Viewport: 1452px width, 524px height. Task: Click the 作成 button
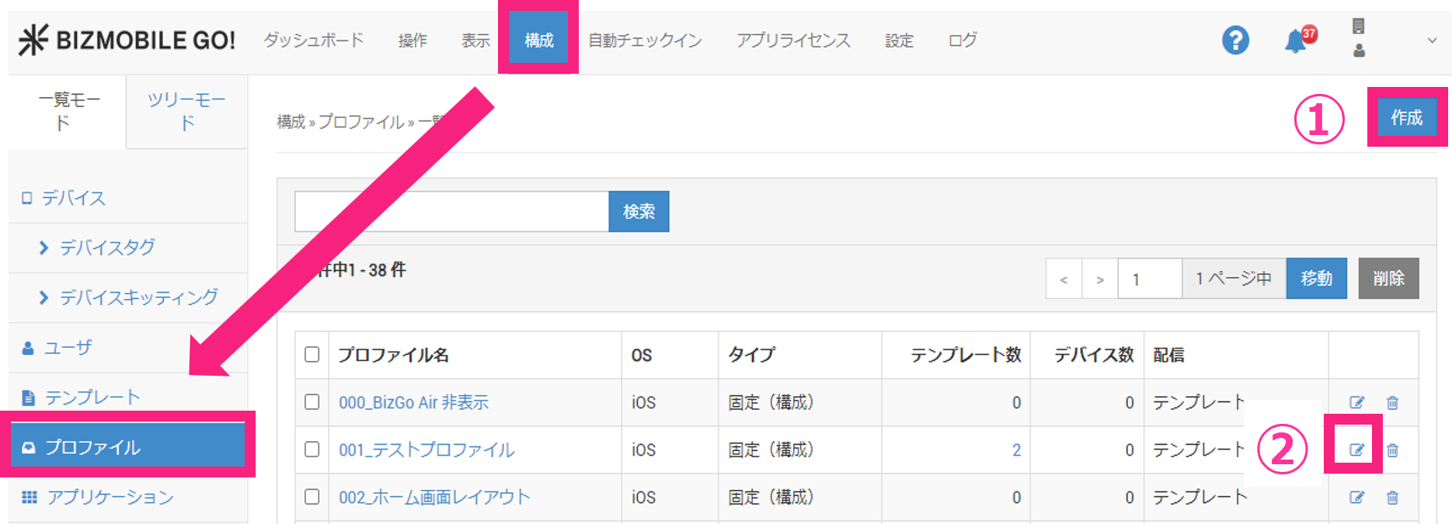click(1406, 117)
